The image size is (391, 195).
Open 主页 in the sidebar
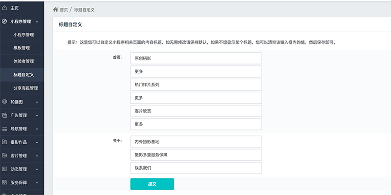[x=14, y=8]
